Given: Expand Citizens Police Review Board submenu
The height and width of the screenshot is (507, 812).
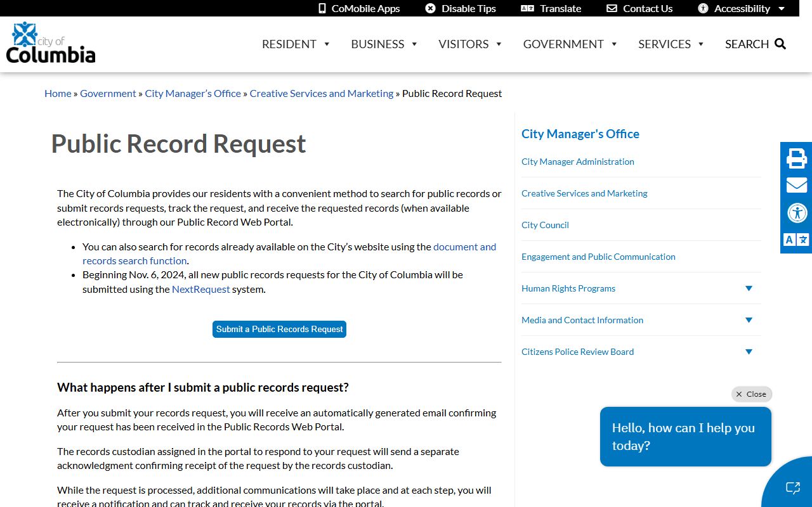Looking at the screenshot, I should (749, 352).
